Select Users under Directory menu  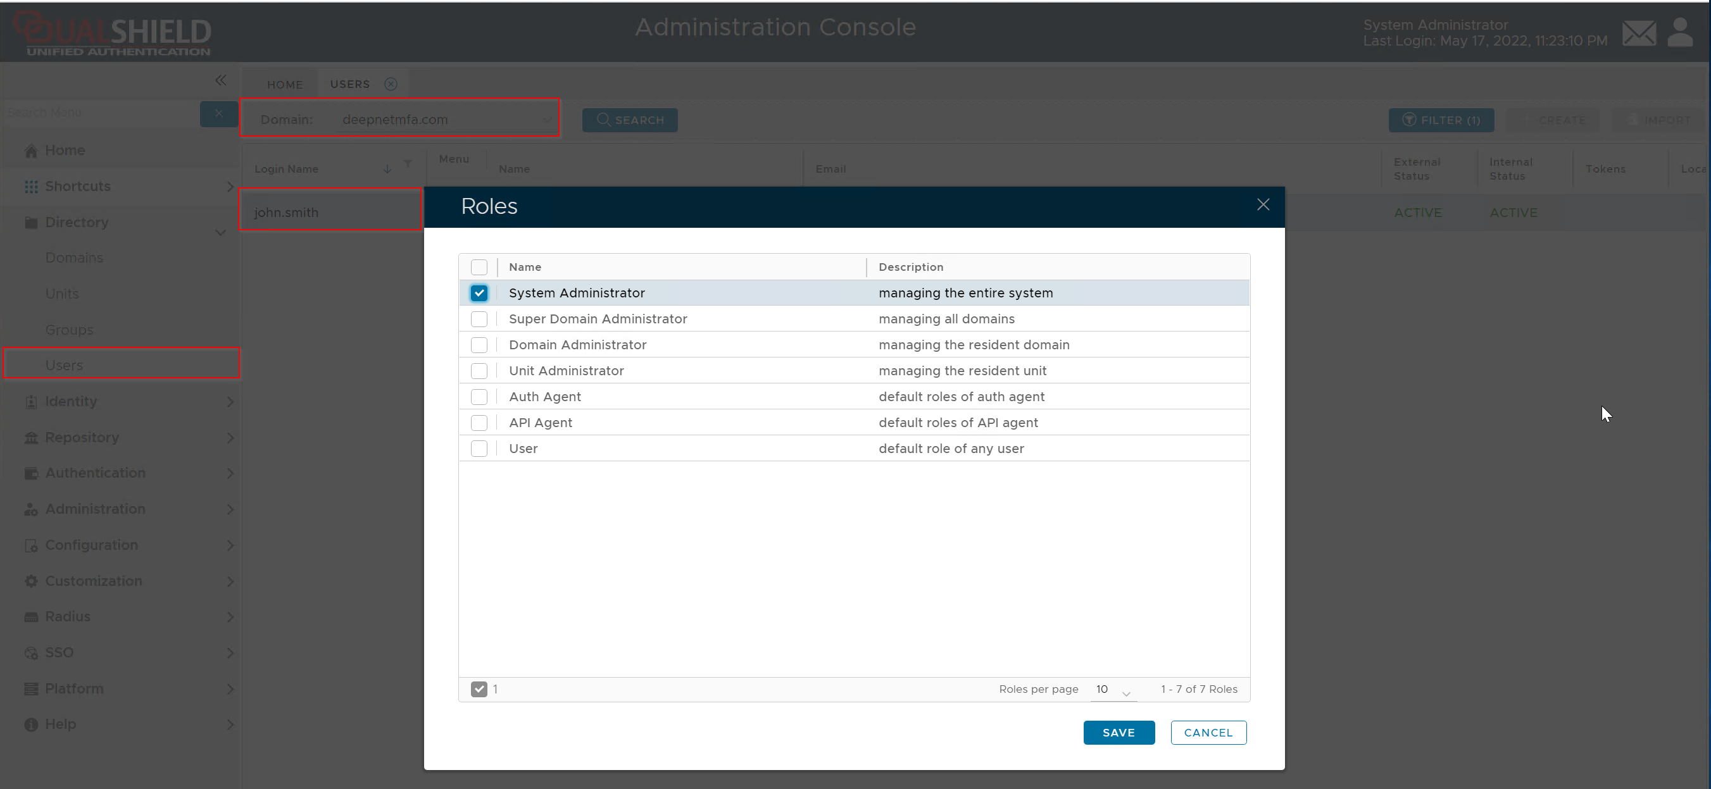click(x=65, y=365)
